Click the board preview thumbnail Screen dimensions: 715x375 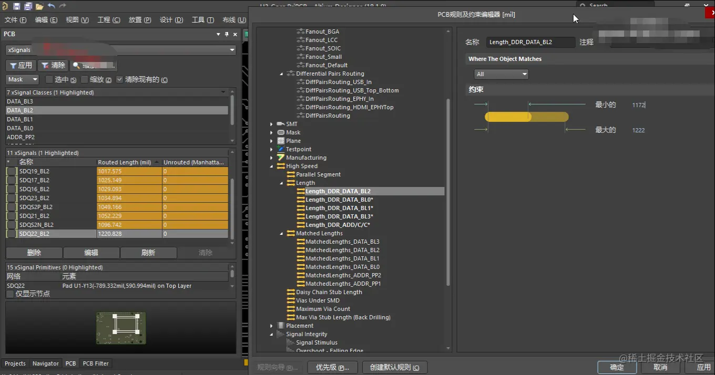(121, 328)
